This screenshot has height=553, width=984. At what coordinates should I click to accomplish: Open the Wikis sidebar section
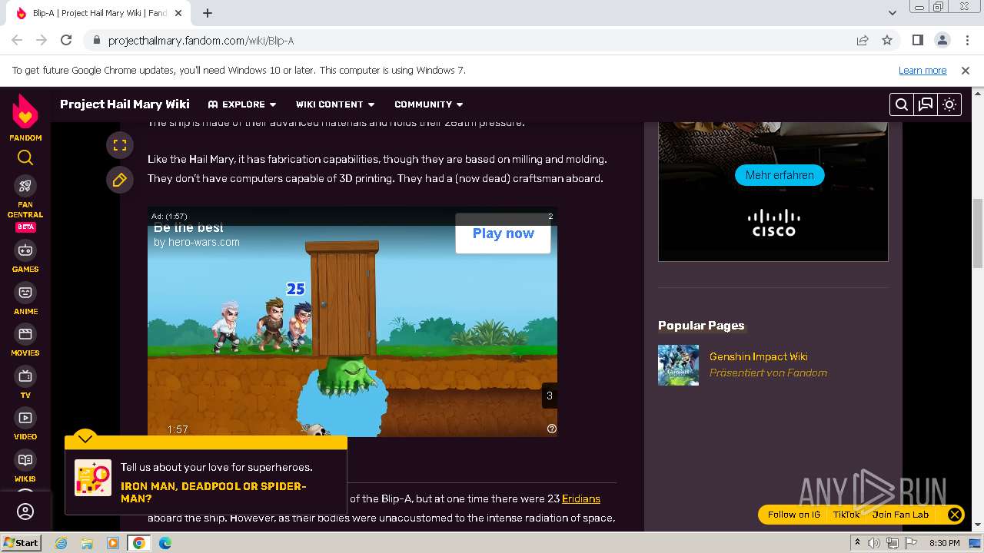coord(25,467)
